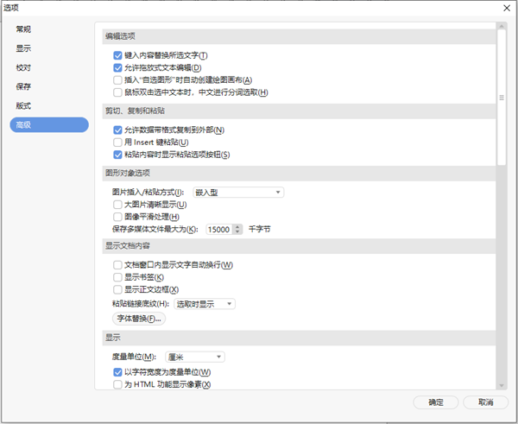Viewport: 518px width, 424px height.
Task: Enable 鼠标双击选中文本时中文分词选取
Action: point(117,92)
